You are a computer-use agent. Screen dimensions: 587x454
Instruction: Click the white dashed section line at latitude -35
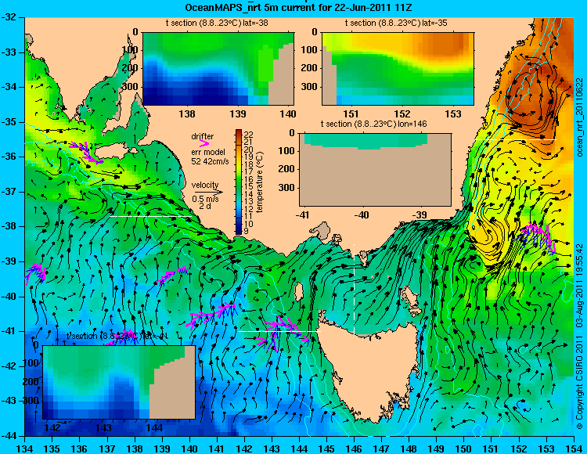click(516, 139)
